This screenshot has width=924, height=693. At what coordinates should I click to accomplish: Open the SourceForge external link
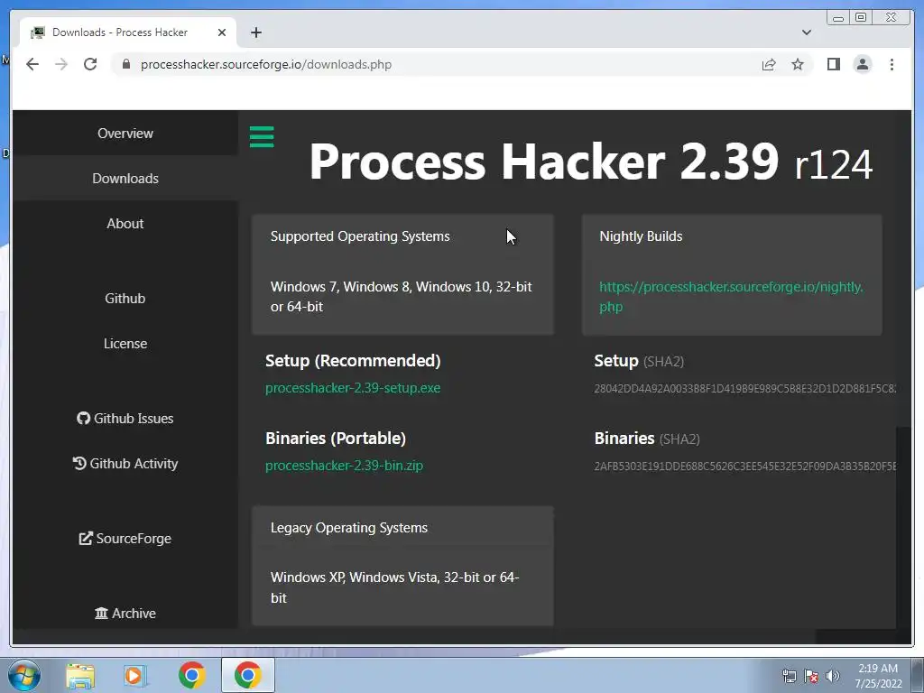[x=125, y=539]
